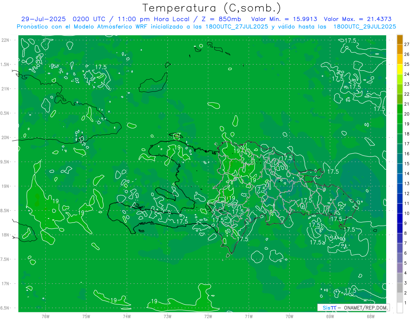Click the 'ONAMET/REP.DOM.' credit label
416x321 pixels.
tap(365, 307)
